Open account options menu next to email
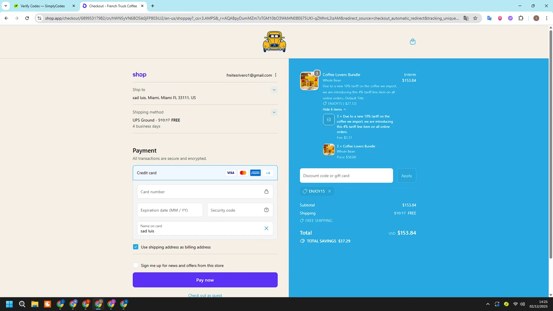 click(275, 75)
